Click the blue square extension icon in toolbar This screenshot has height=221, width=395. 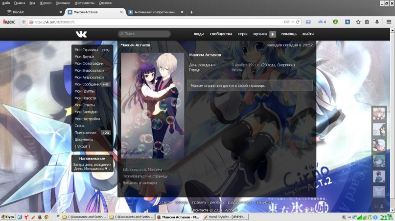point(348,22)
